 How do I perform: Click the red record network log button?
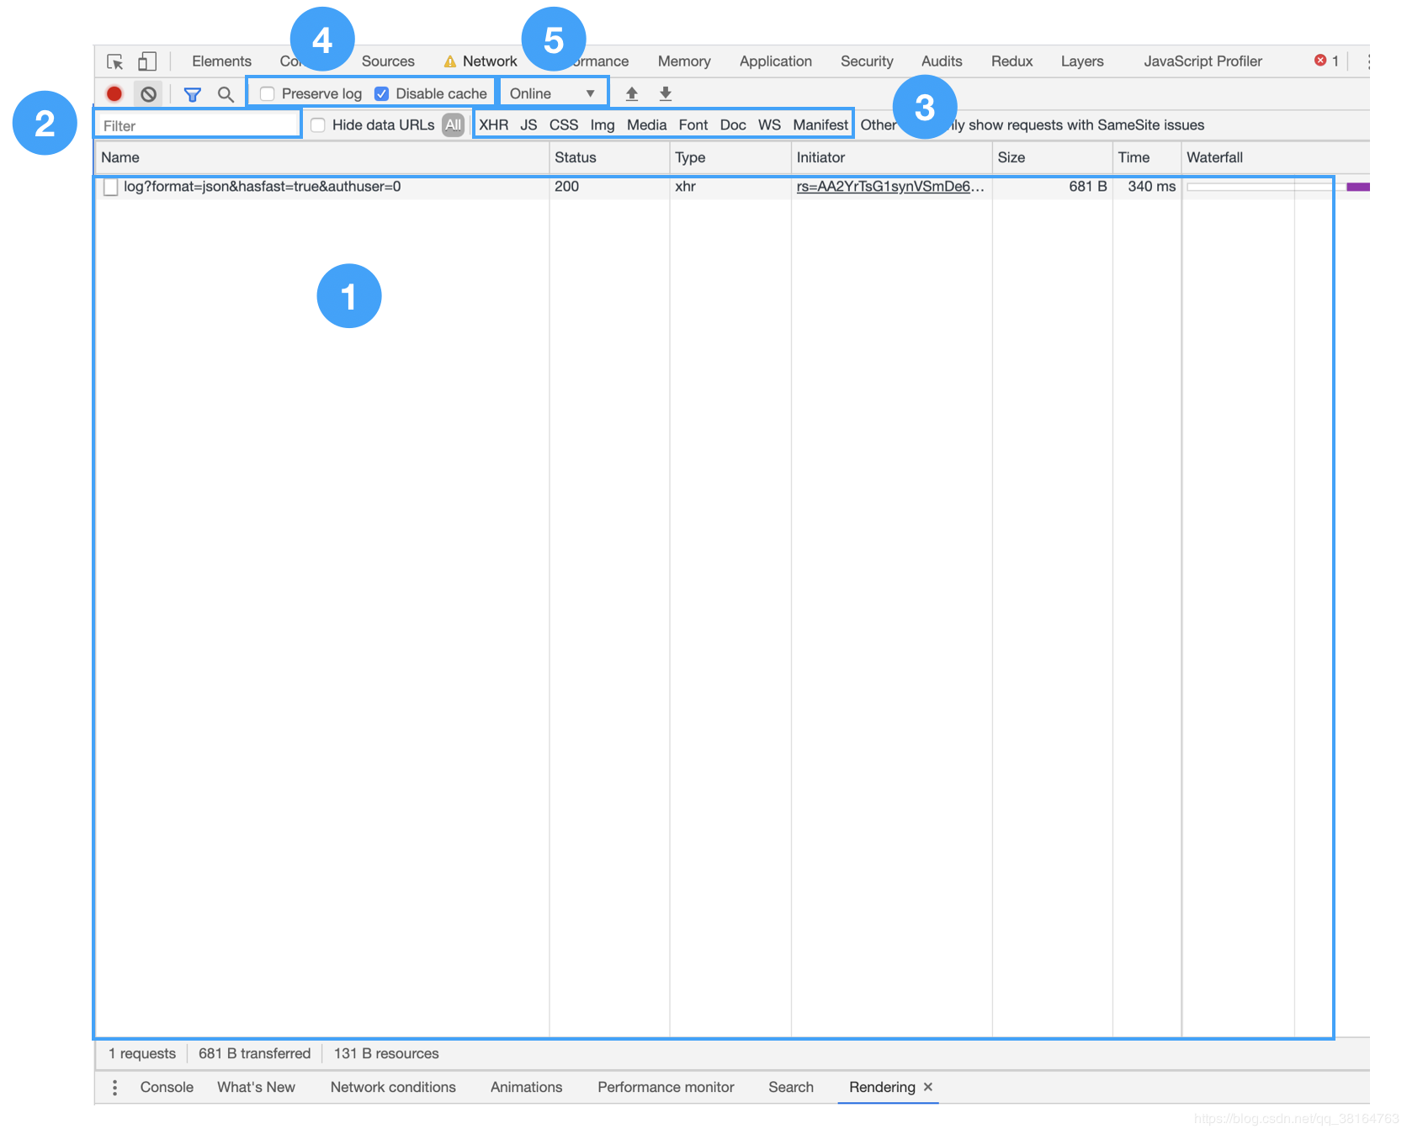(114, 93)
